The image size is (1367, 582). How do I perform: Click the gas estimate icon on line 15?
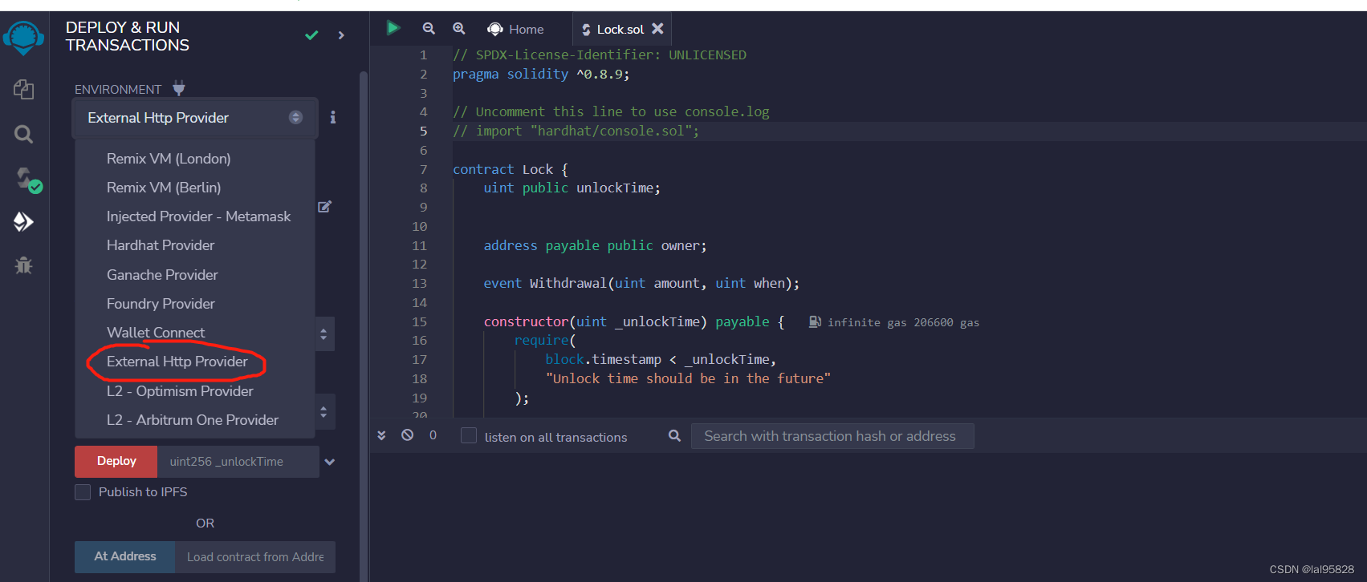[815, 321]
